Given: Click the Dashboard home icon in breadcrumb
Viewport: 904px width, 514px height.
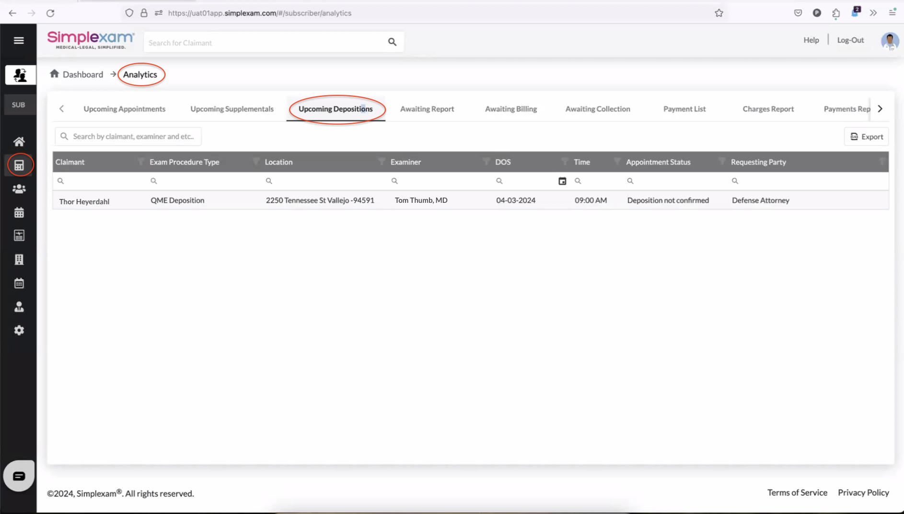Looking at the screenshot, I should 54,74.
